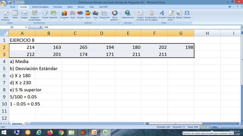Select column H header
243x136 pixels.
[x=207, y=33]
